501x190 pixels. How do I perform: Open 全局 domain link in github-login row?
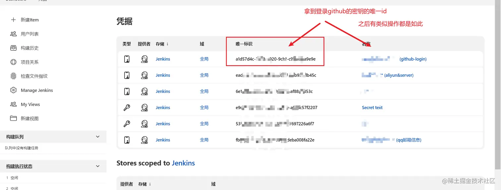204,59
